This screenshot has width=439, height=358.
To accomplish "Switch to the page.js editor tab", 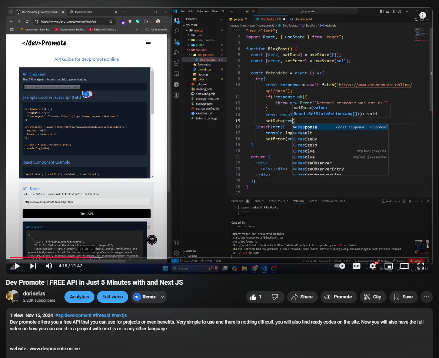I will tap(238, 19).
